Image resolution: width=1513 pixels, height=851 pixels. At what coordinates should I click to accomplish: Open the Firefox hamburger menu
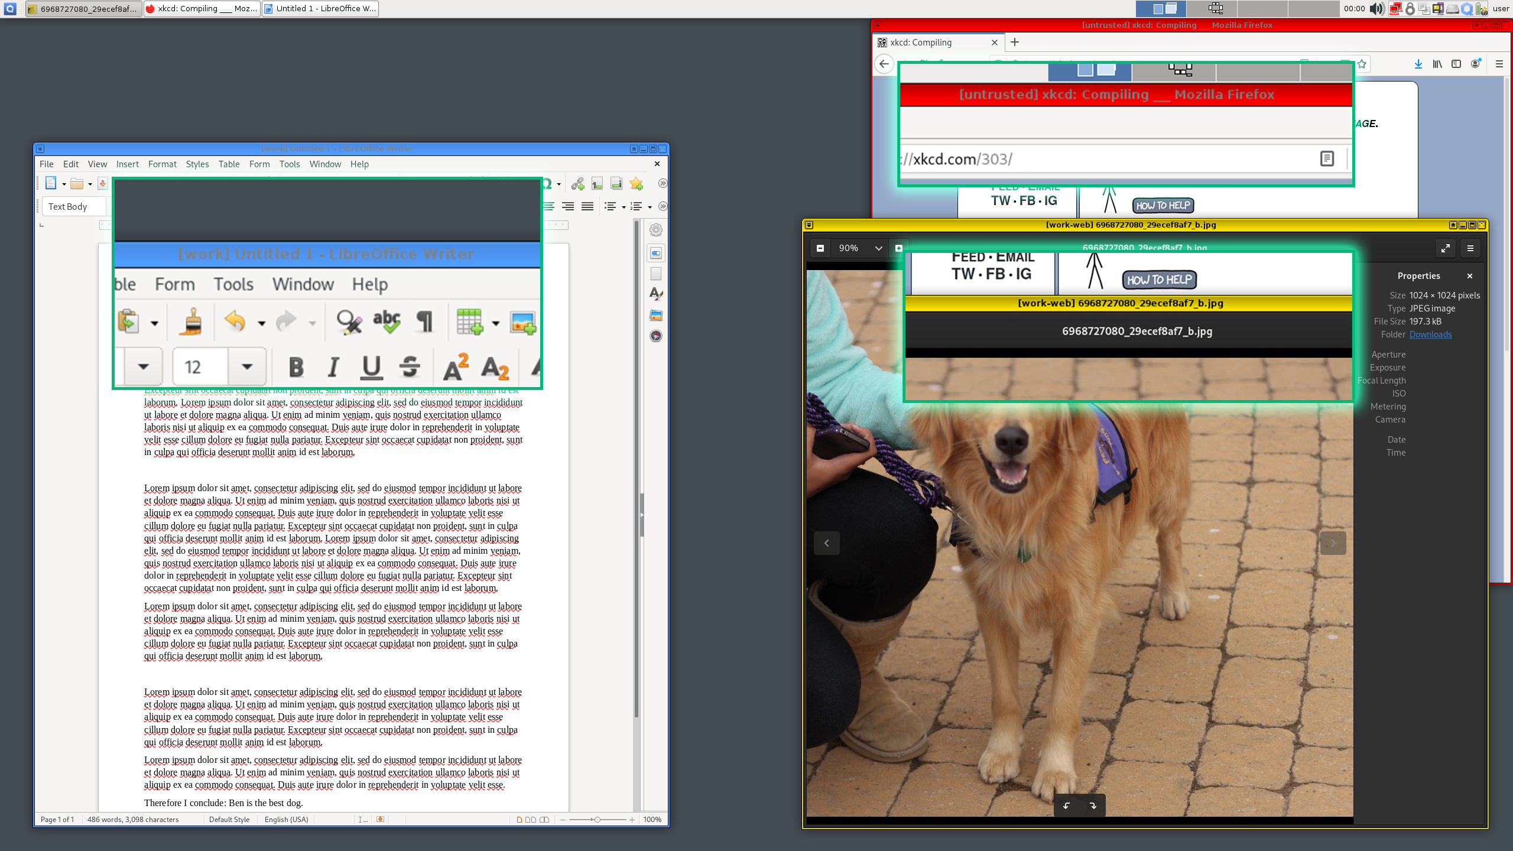[1499, 64]
